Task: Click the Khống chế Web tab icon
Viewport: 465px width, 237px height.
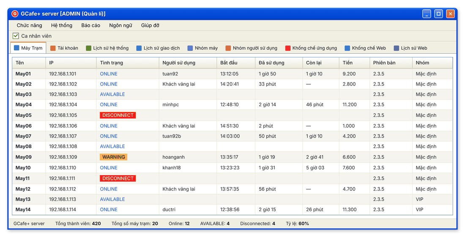Action: point(347,48)
